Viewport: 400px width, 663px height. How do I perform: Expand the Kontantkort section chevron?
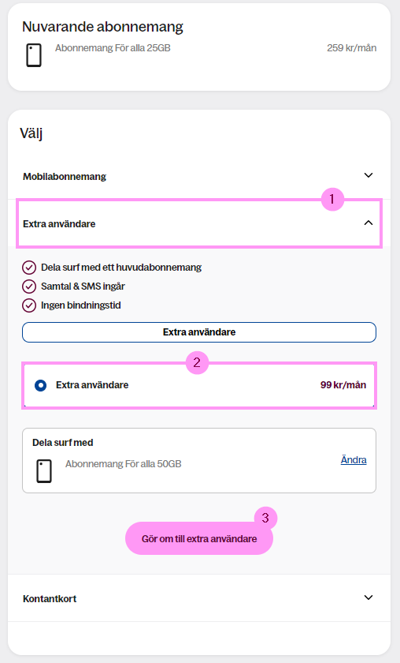pyautogui.click(x=369, y=597)
